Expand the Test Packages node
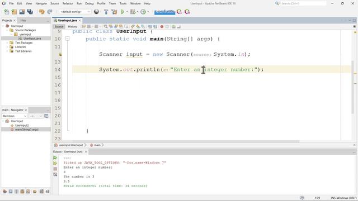This screenshot has width=358, height=201. coord(7,42)
